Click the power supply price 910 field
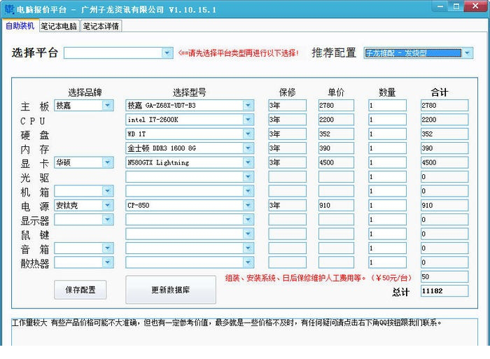Screen dimensions: 490x359 [336, 205]
